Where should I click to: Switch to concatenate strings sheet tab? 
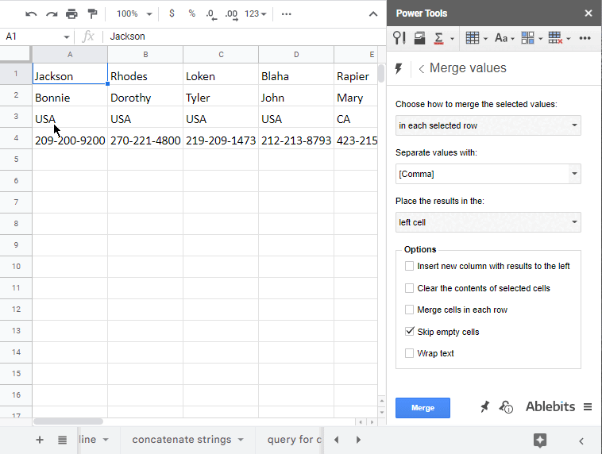(182, 440)
